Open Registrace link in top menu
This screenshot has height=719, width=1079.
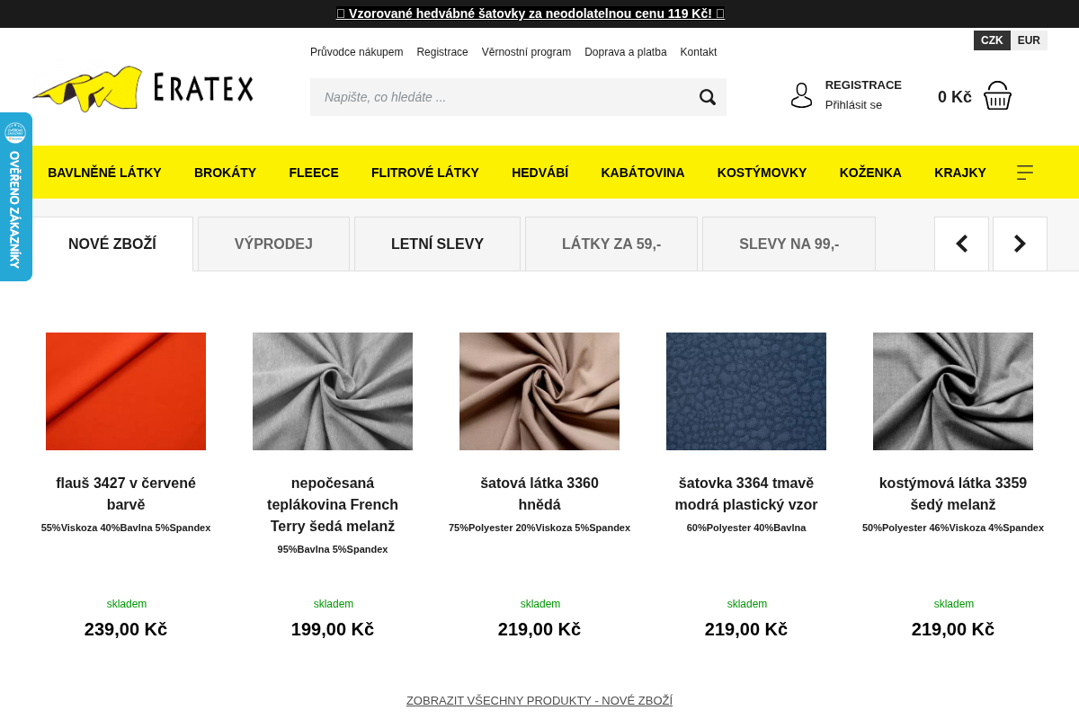click(442, 52)
